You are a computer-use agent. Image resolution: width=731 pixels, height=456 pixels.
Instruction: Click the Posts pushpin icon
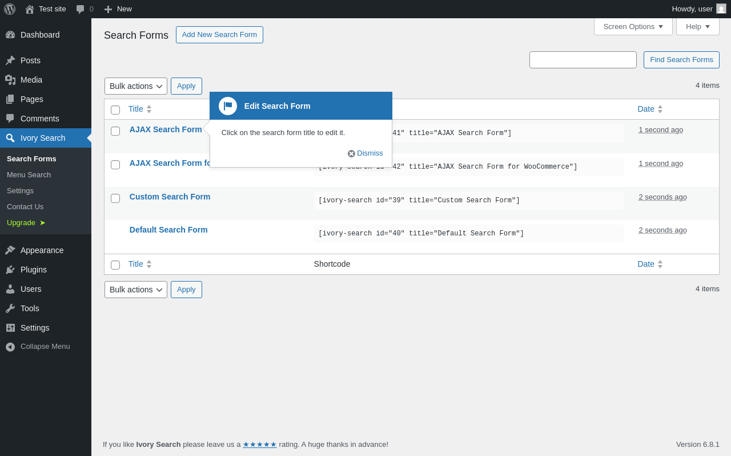click(10, 60)
